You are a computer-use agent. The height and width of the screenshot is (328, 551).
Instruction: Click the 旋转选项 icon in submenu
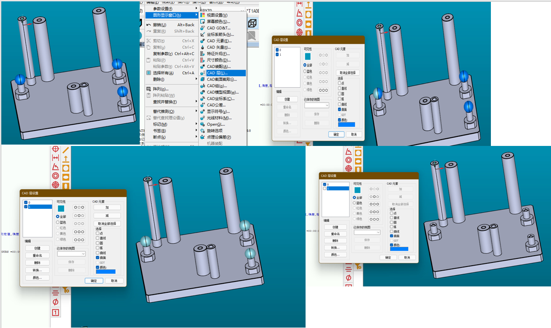click(203, 131)
